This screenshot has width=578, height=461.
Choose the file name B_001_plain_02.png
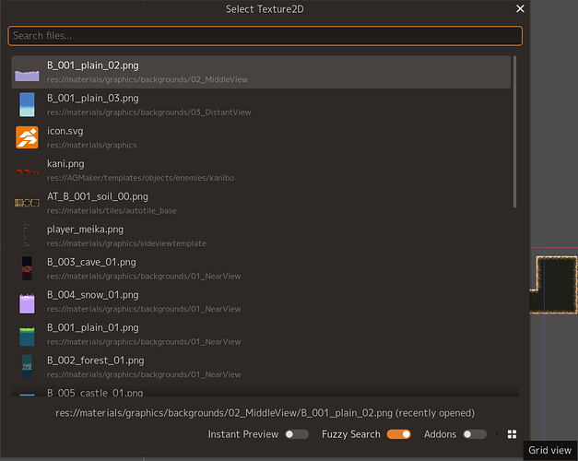[x=93, y=65]
